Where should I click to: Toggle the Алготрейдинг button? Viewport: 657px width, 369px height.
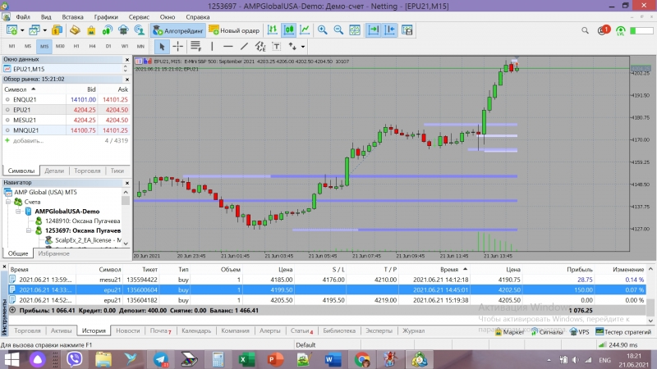(x=178, y=30)
